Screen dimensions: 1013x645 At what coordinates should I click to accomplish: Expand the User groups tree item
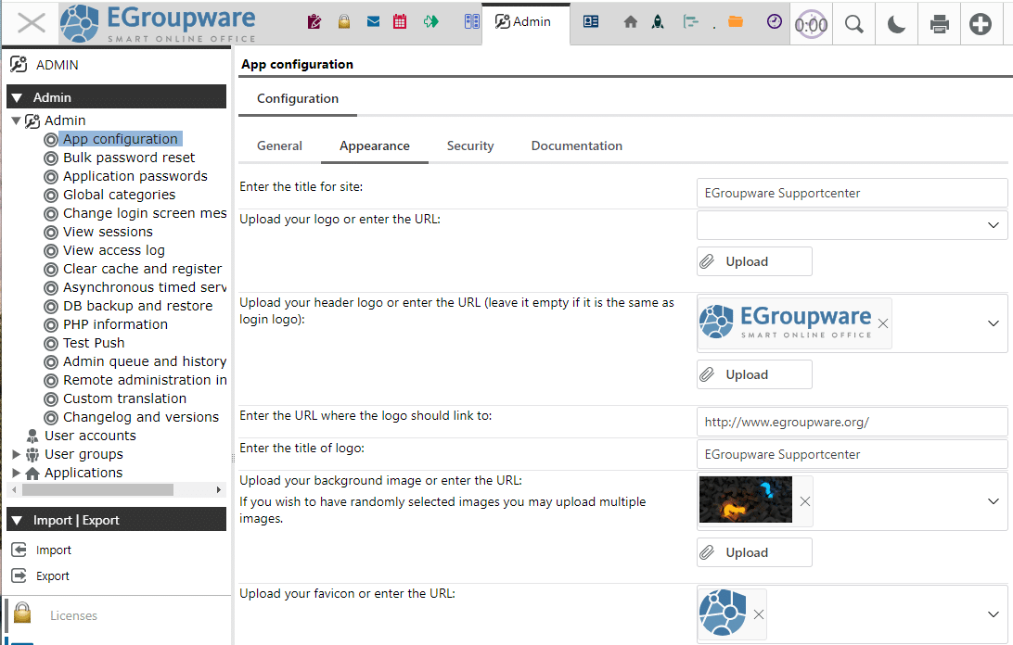(x=15, y=454)
